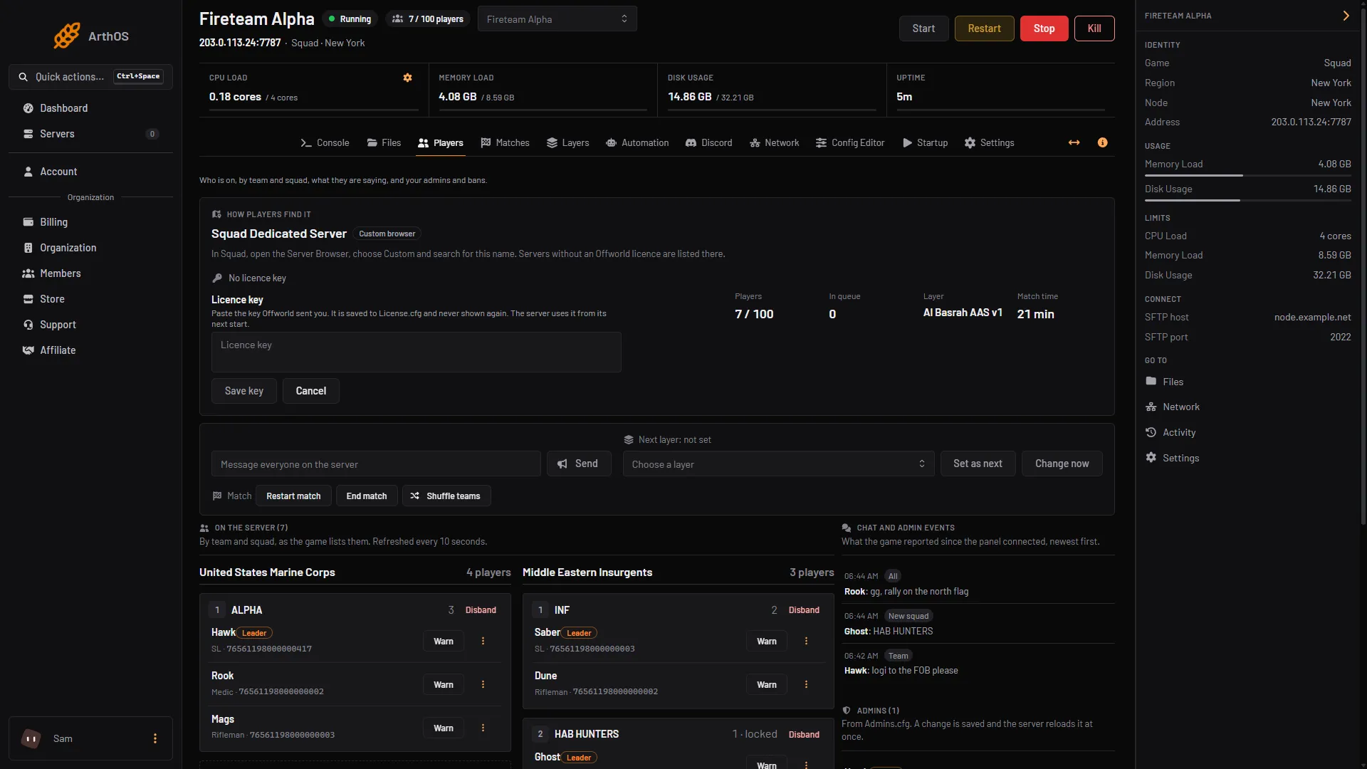
Task: Open Saber's player options menu
Action: [806, 641]
